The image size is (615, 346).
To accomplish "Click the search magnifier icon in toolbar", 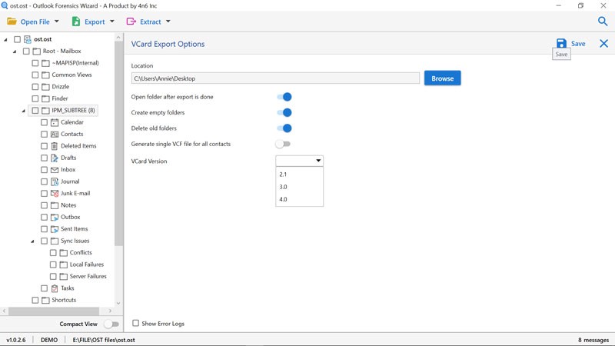I will [603, 22].
